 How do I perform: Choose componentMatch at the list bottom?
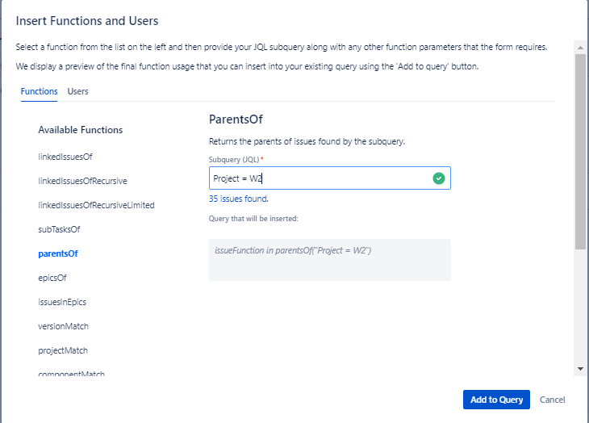tap(71, 374)
